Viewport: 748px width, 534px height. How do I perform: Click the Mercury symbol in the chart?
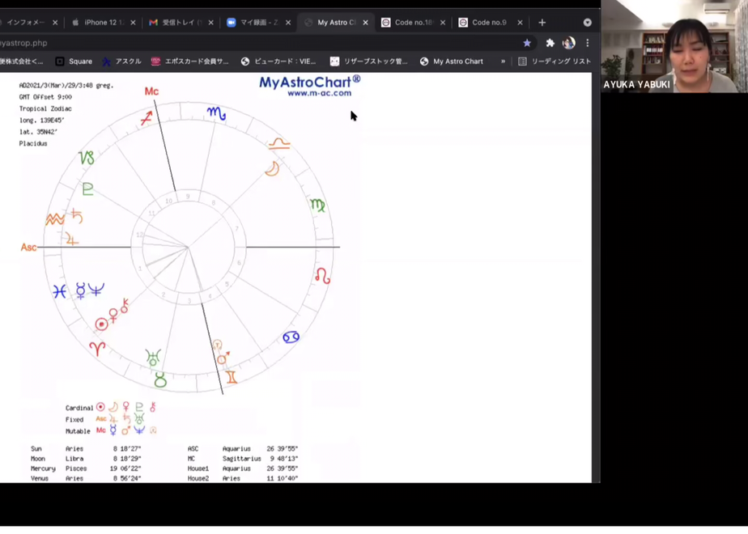pyautogui.click(x=81, y=290)
